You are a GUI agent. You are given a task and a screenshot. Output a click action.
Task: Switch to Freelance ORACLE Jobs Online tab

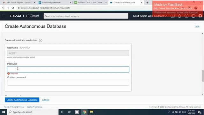coord(91,3)
